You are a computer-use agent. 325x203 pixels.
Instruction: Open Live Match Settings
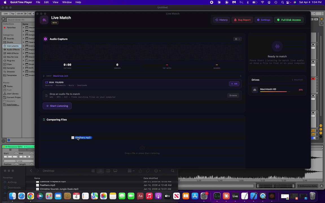point(263,20)
